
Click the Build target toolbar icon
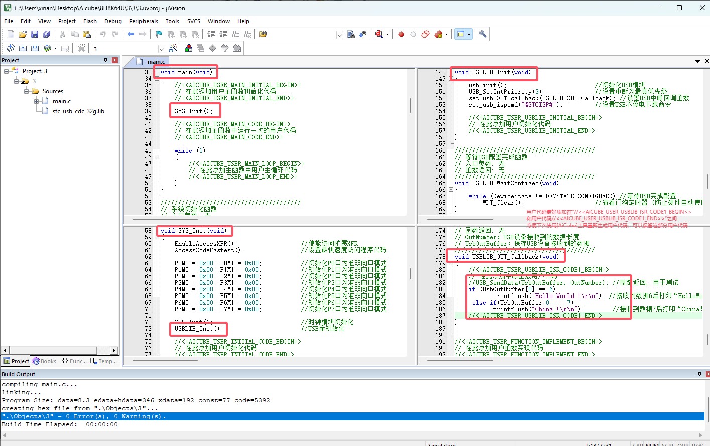point(23,48)
